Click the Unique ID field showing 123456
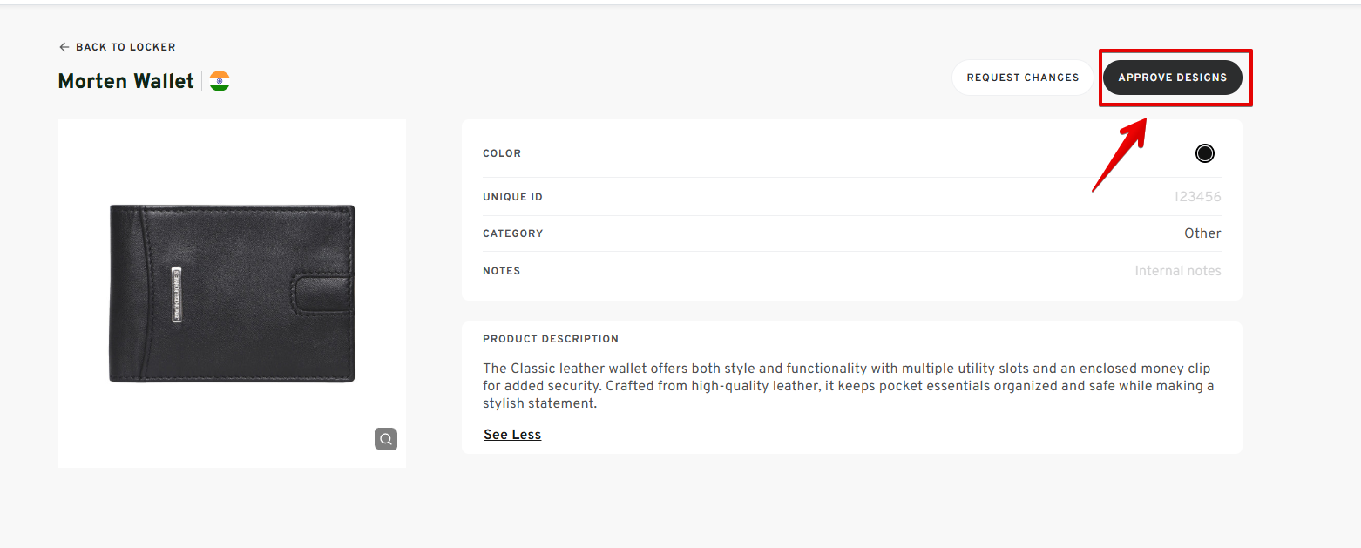This screenshot has width=1361, height=548. click(1196, 197)
